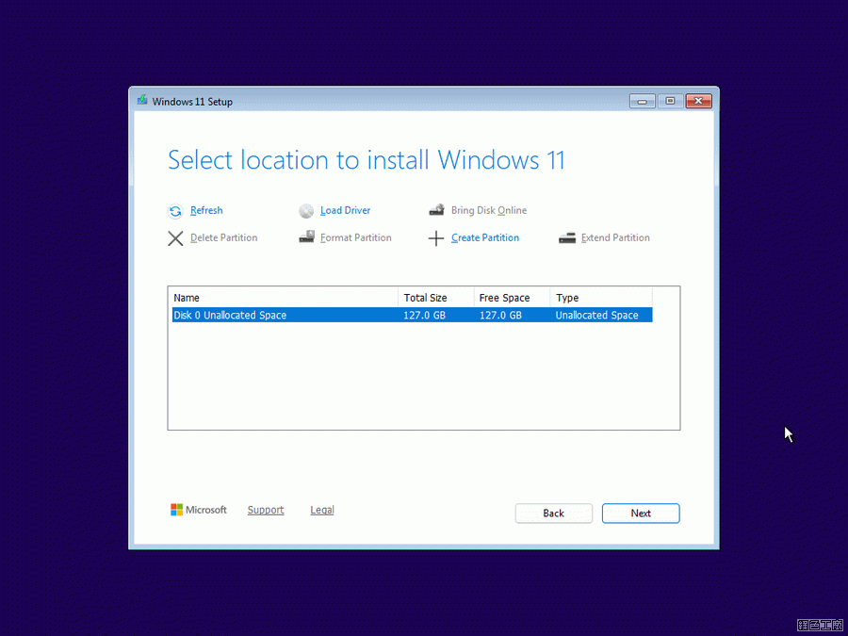Click the Create Partition text link

(485, 238)
